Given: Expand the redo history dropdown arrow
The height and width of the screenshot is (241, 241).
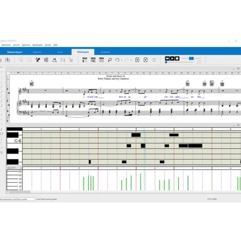Looking at the screenshot, I should click(131, 60).
